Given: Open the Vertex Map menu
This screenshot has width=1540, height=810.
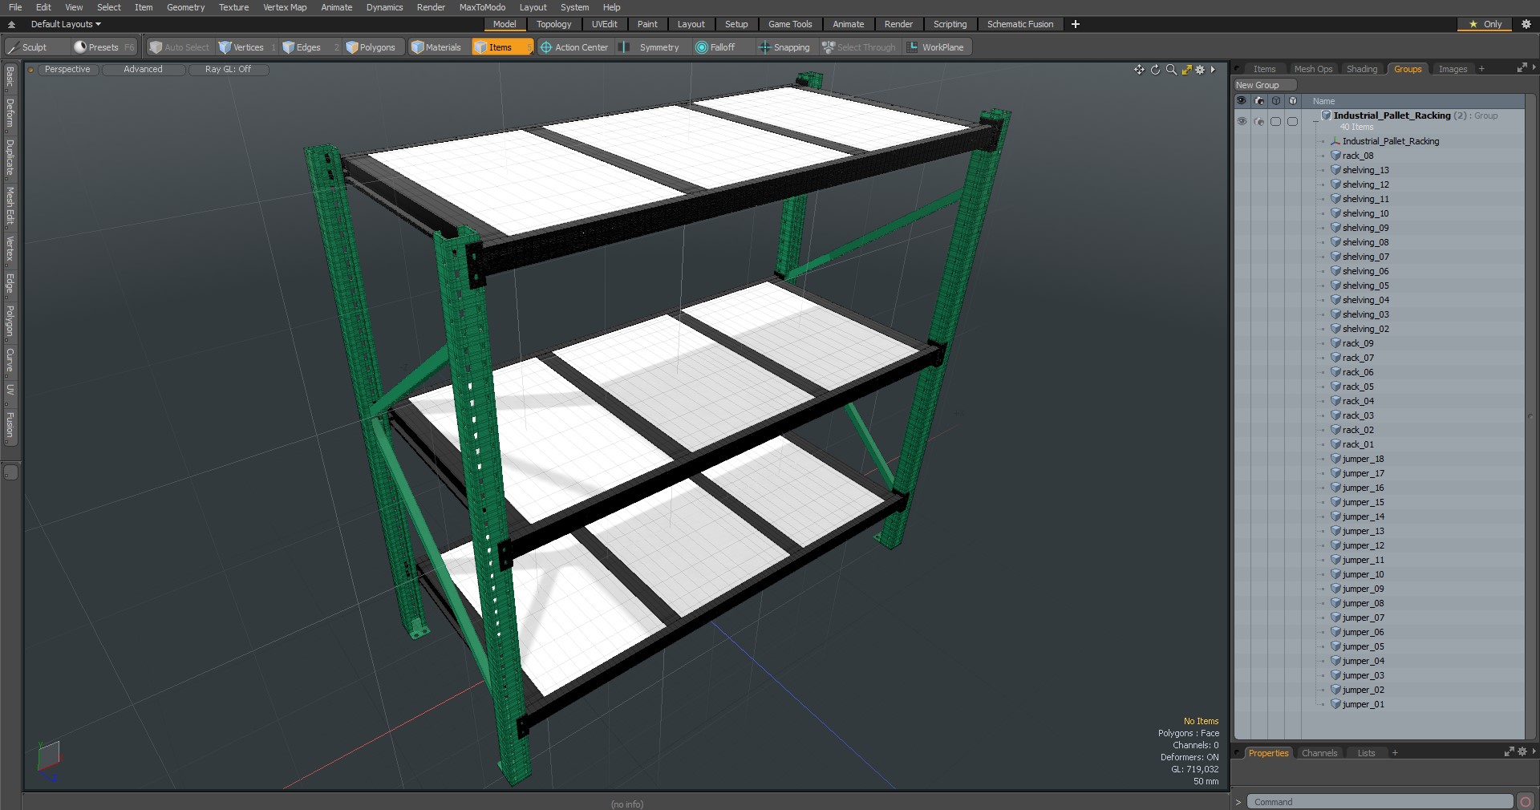Looking at the screenshot, I should point(285,7).
